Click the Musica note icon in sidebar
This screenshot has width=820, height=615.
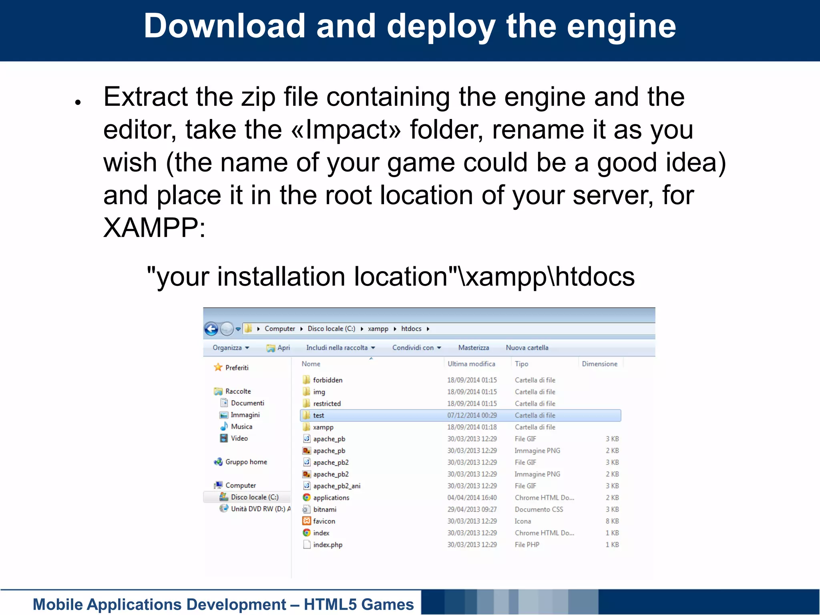click(224, 426)
